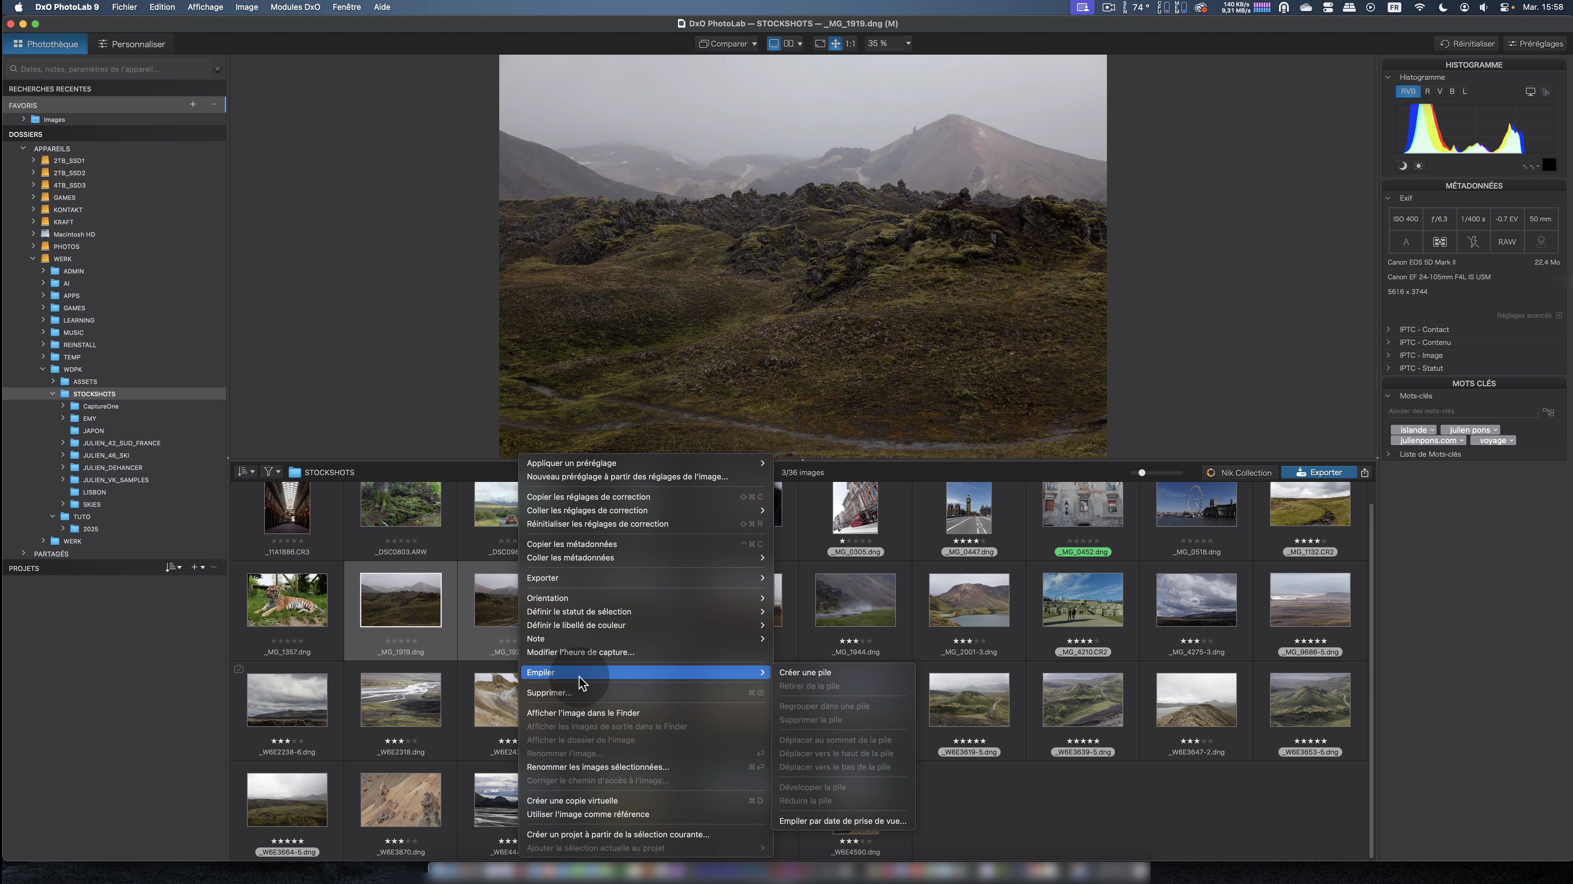Collapse the STOCKSHOTS folder tree
This screenshot has height=884, width=1573.
tap(53, 394)
